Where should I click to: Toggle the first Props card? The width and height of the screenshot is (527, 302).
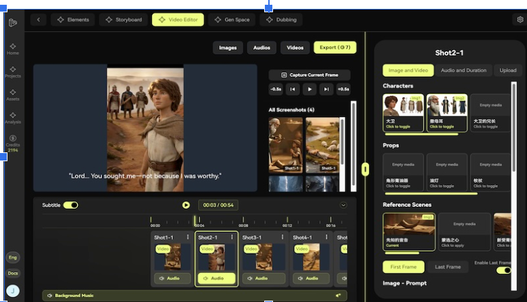403,172
